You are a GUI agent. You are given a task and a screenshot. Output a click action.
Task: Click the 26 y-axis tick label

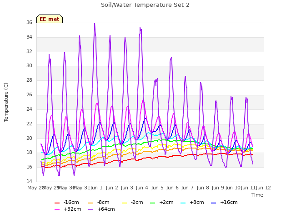point(29,94)
